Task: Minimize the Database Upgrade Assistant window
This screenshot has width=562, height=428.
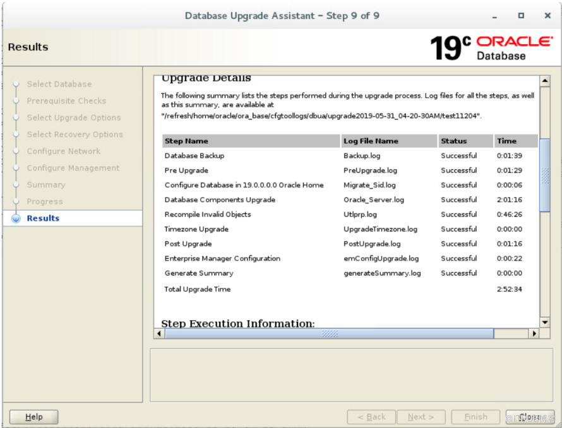Action: click(495, 16)
